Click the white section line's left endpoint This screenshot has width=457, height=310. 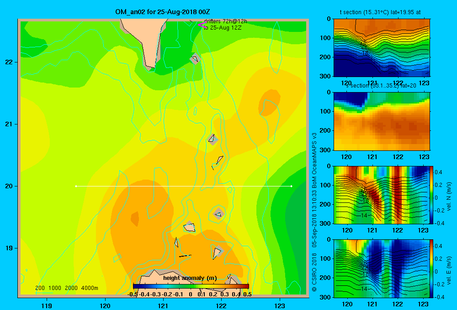click(x=76, y=186)
